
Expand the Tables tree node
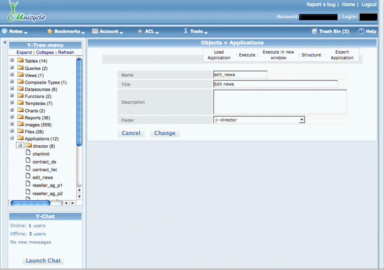click(x=12, y=61)
